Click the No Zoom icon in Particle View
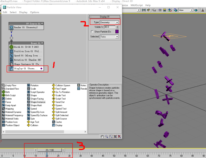Image resolution: width=206 pixels, height=158 pixels. click(x=119, y=137)
